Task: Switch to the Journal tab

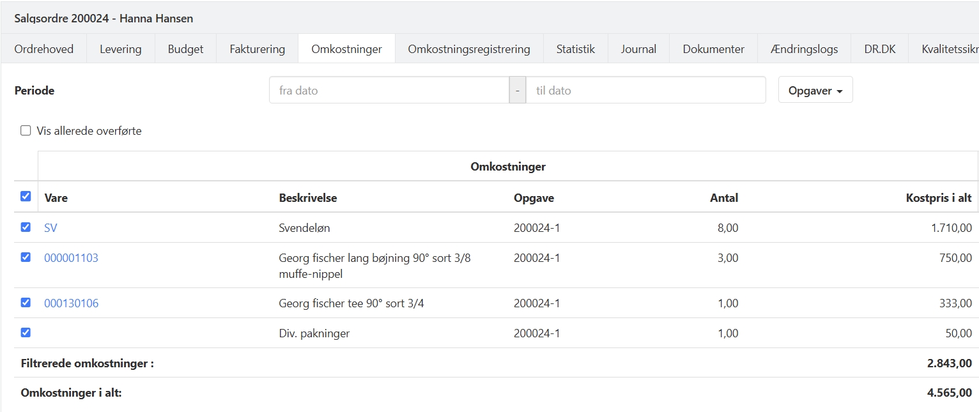Action: point(638,49)
